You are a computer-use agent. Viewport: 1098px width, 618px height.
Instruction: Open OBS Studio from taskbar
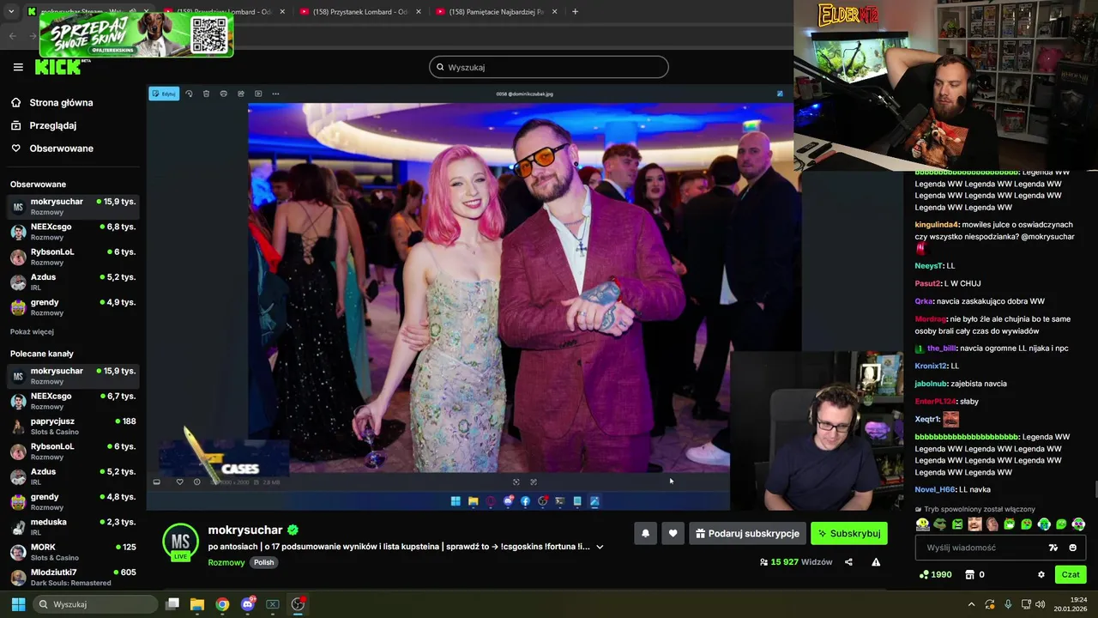coord(298,604)
